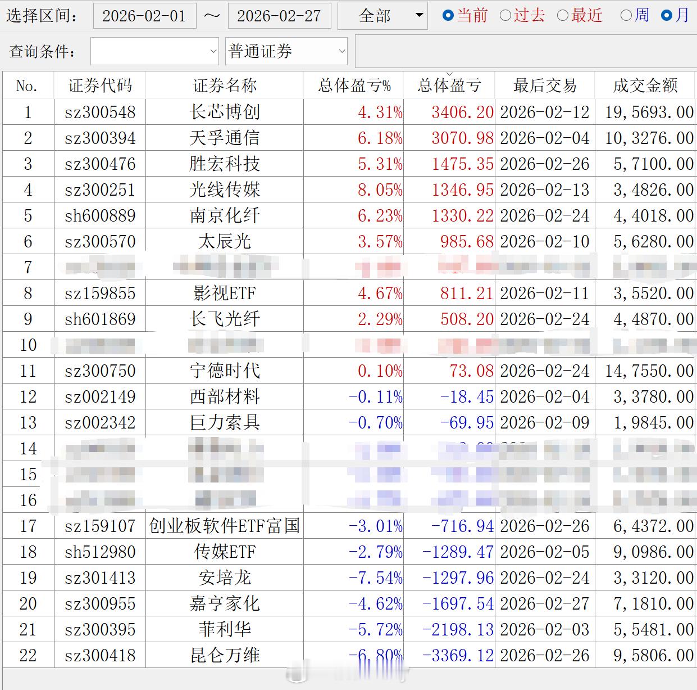Image resolution: width=697 pixels, height=690 pixels.
Task: Click last trade date 2026-02-12
Action: pos(545,112)
